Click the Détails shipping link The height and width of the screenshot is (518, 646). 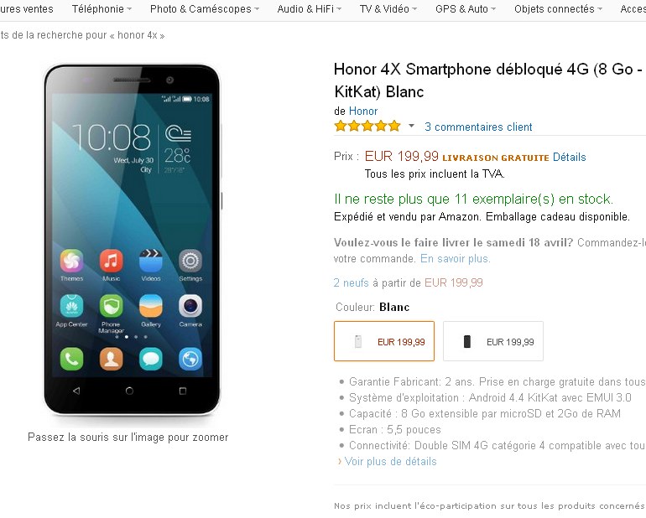tap(570, 157)
